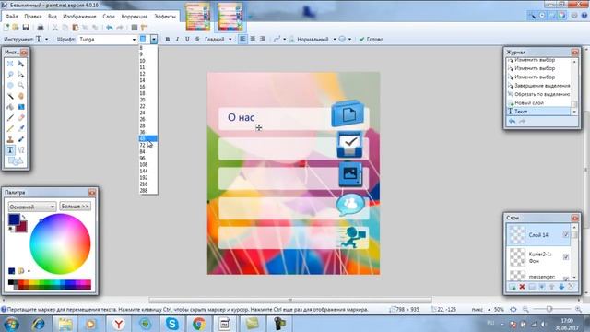This screenshot has height=332, width=590.
Task: Select the Move Selected Pixels tool
Action: point(21,64)
